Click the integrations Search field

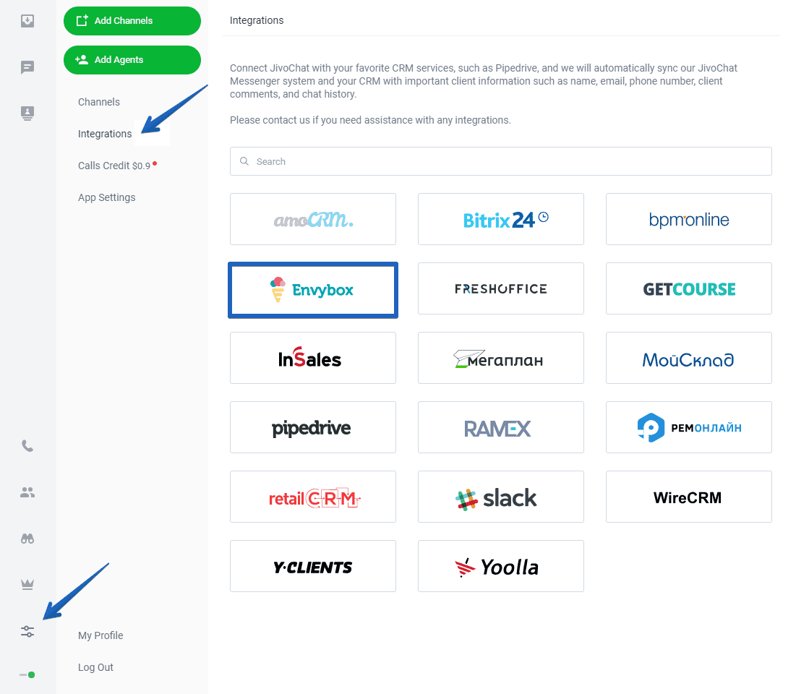(500, 161)
